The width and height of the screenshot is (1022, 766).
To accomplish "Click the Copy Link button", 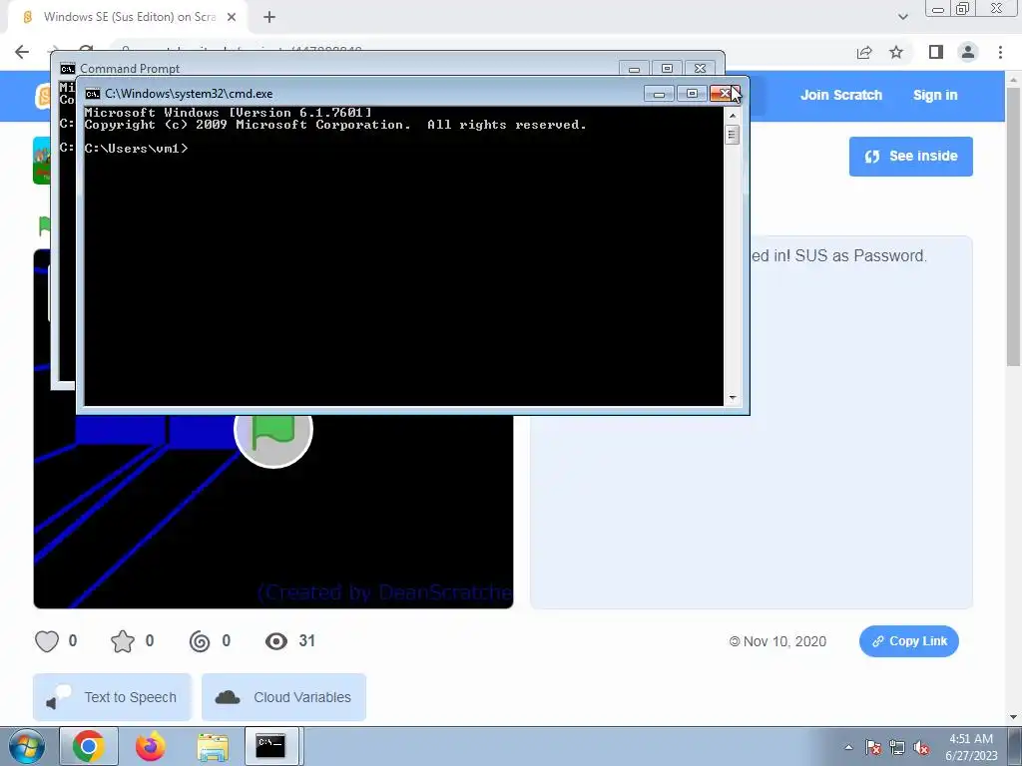I will [908, 641].
